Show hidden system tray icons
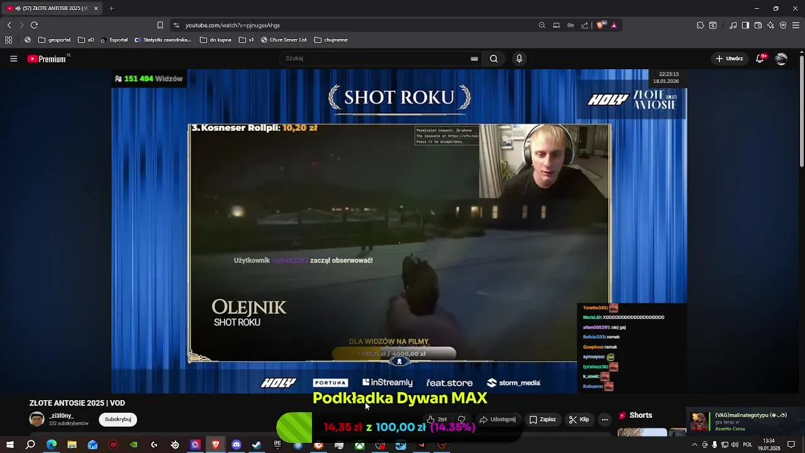The height and width of the screenshot is (453, 805). click(x=695, y=445)
